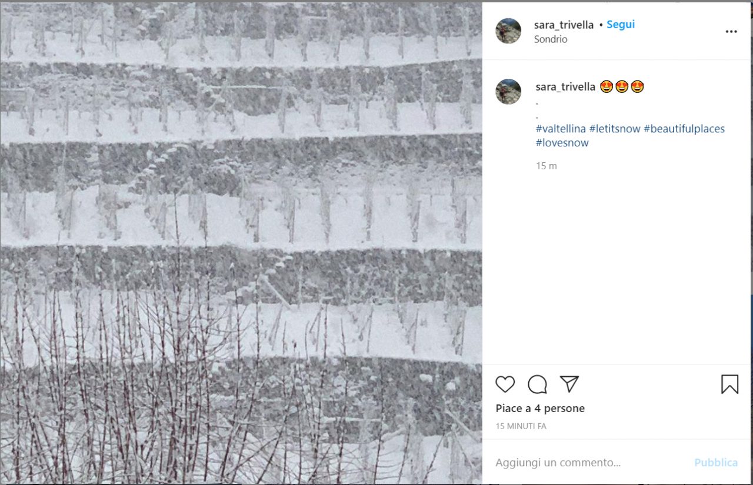View who liked: Piace a 4 persone

click(x=540, y=408)
